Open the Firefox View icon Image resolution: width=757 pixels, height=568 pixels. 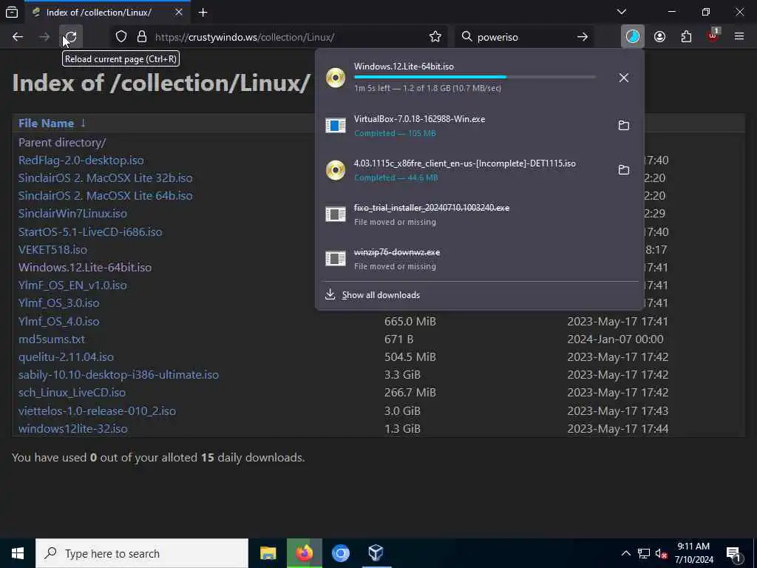click(x=12, y=12)
